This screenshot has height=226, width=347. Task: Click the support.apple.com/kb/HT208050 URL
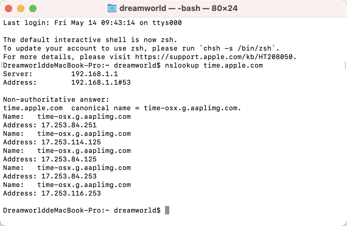216,57
